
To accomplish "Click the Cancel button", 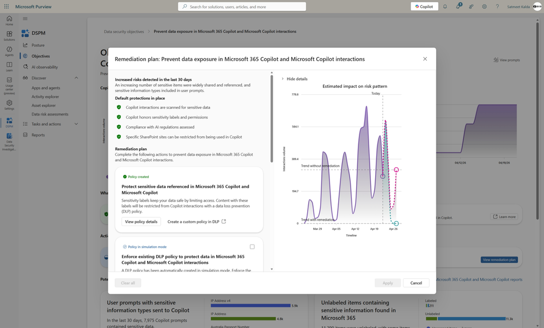I will point(416,283).
